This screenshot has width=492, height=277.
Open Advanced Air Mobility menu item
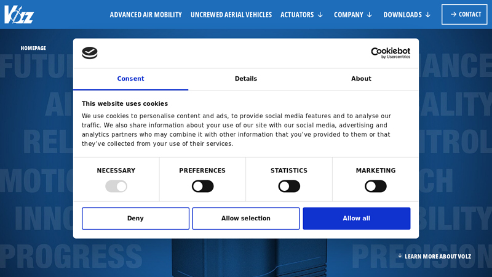tap(146, 15)
